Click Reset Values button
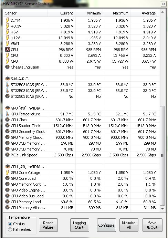Viewport: 168px width, 238px height. [x=48, y=225]
